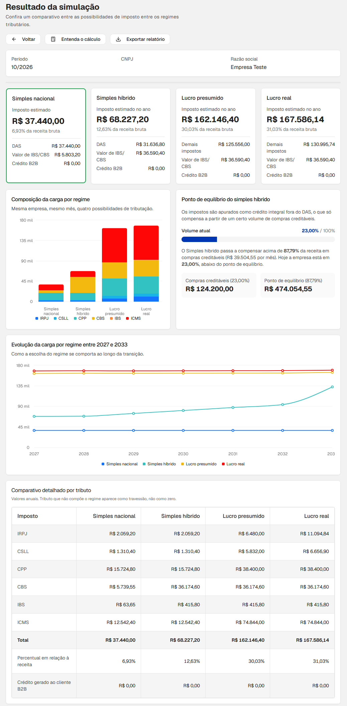Screen dimensions: 347x706
Task: Click the R$ 167.586,14 estimated tax heading
Action: click(x=295, y=120)
